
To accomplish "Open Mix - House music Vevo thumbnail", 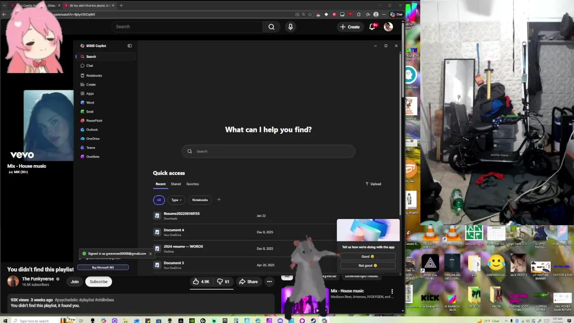I will [x=48, y=126].
